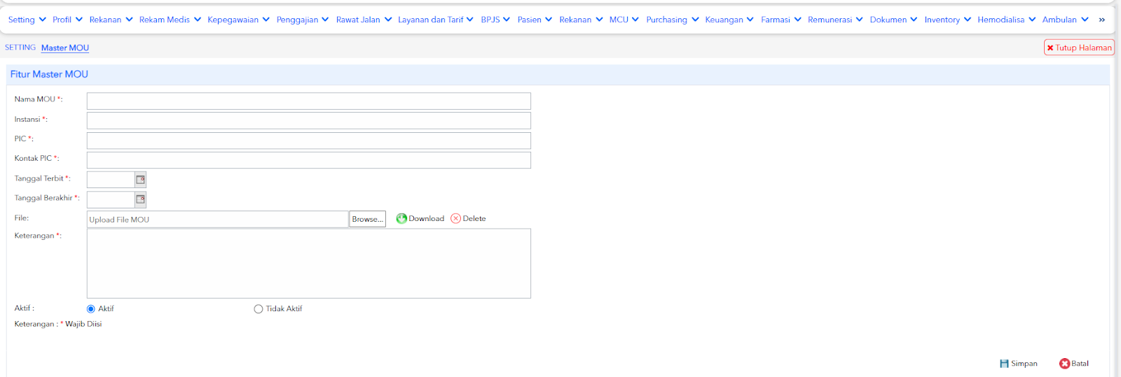Click the SETTING breadcrumb text

click(20, 48)
